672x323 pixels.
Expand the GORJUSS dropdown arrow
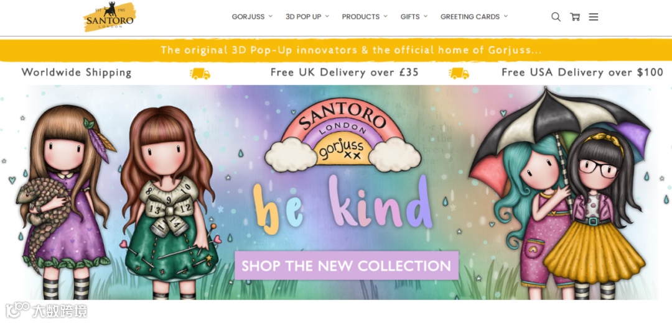coord(271,16)
